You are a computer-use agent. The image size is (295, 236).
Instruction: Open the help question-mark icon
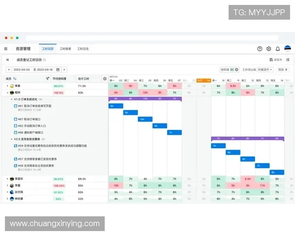(260, 49)
